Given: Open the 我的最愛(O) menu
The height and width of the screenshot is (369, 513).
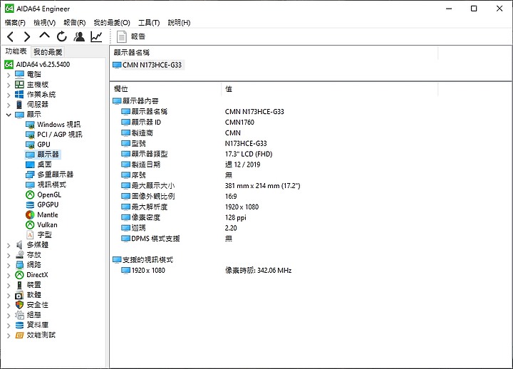Looking at the screenshot, I should [x=112, y=23].
